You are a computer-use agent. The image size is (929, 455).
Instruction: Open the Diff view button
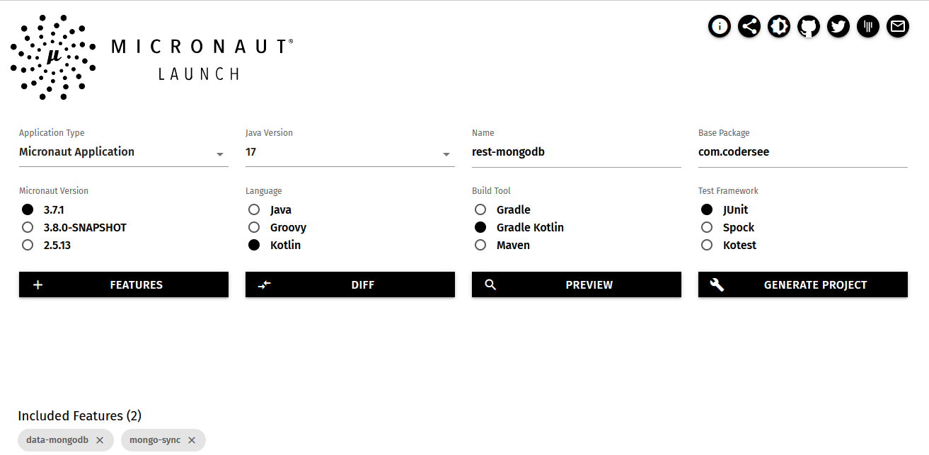tap(350, 284)
